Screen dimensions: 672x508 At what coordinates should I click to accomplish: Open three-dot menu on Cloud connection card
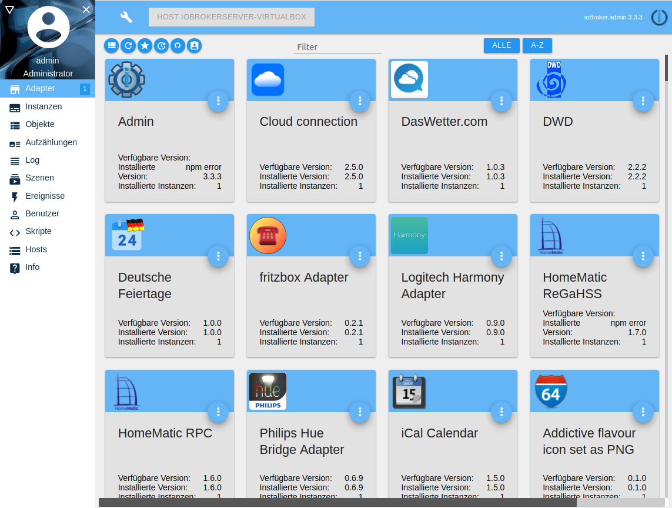coord(360,101)
